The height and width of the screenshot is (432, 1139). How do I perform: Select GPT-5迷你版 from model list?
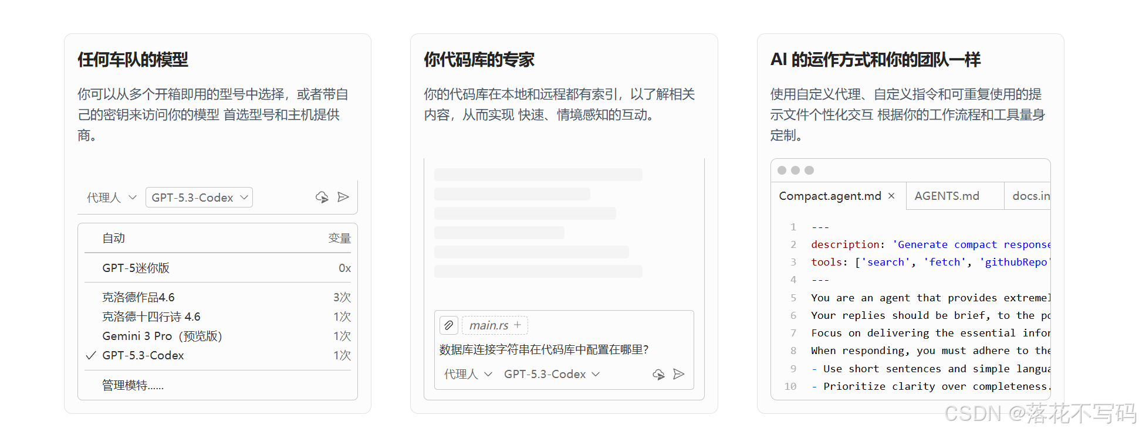point(218,268)
